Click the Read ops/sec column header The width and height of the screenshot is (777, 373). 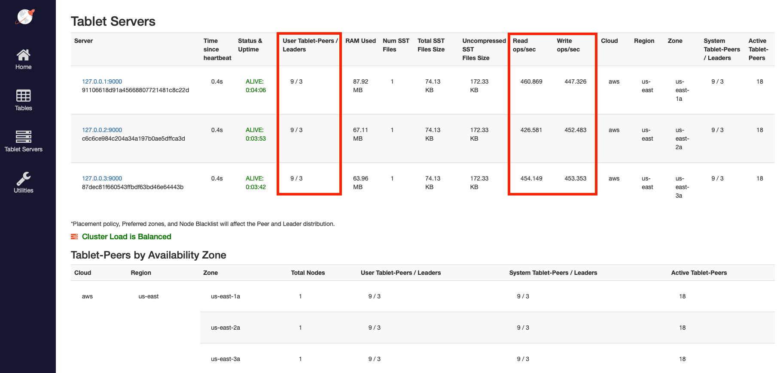(x=524, y=45)
